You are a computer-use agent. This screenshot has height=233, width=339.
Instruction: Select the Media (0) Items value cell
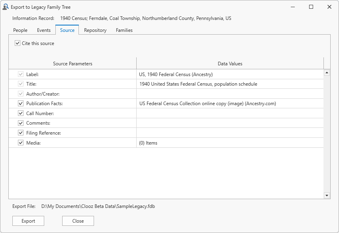tap(230, 143)
